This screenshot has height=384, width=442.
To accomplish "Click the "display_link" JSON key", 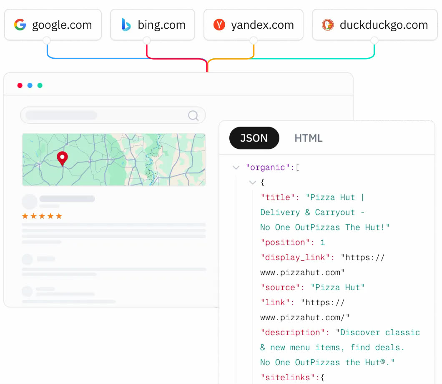I will tap(295, 257).
